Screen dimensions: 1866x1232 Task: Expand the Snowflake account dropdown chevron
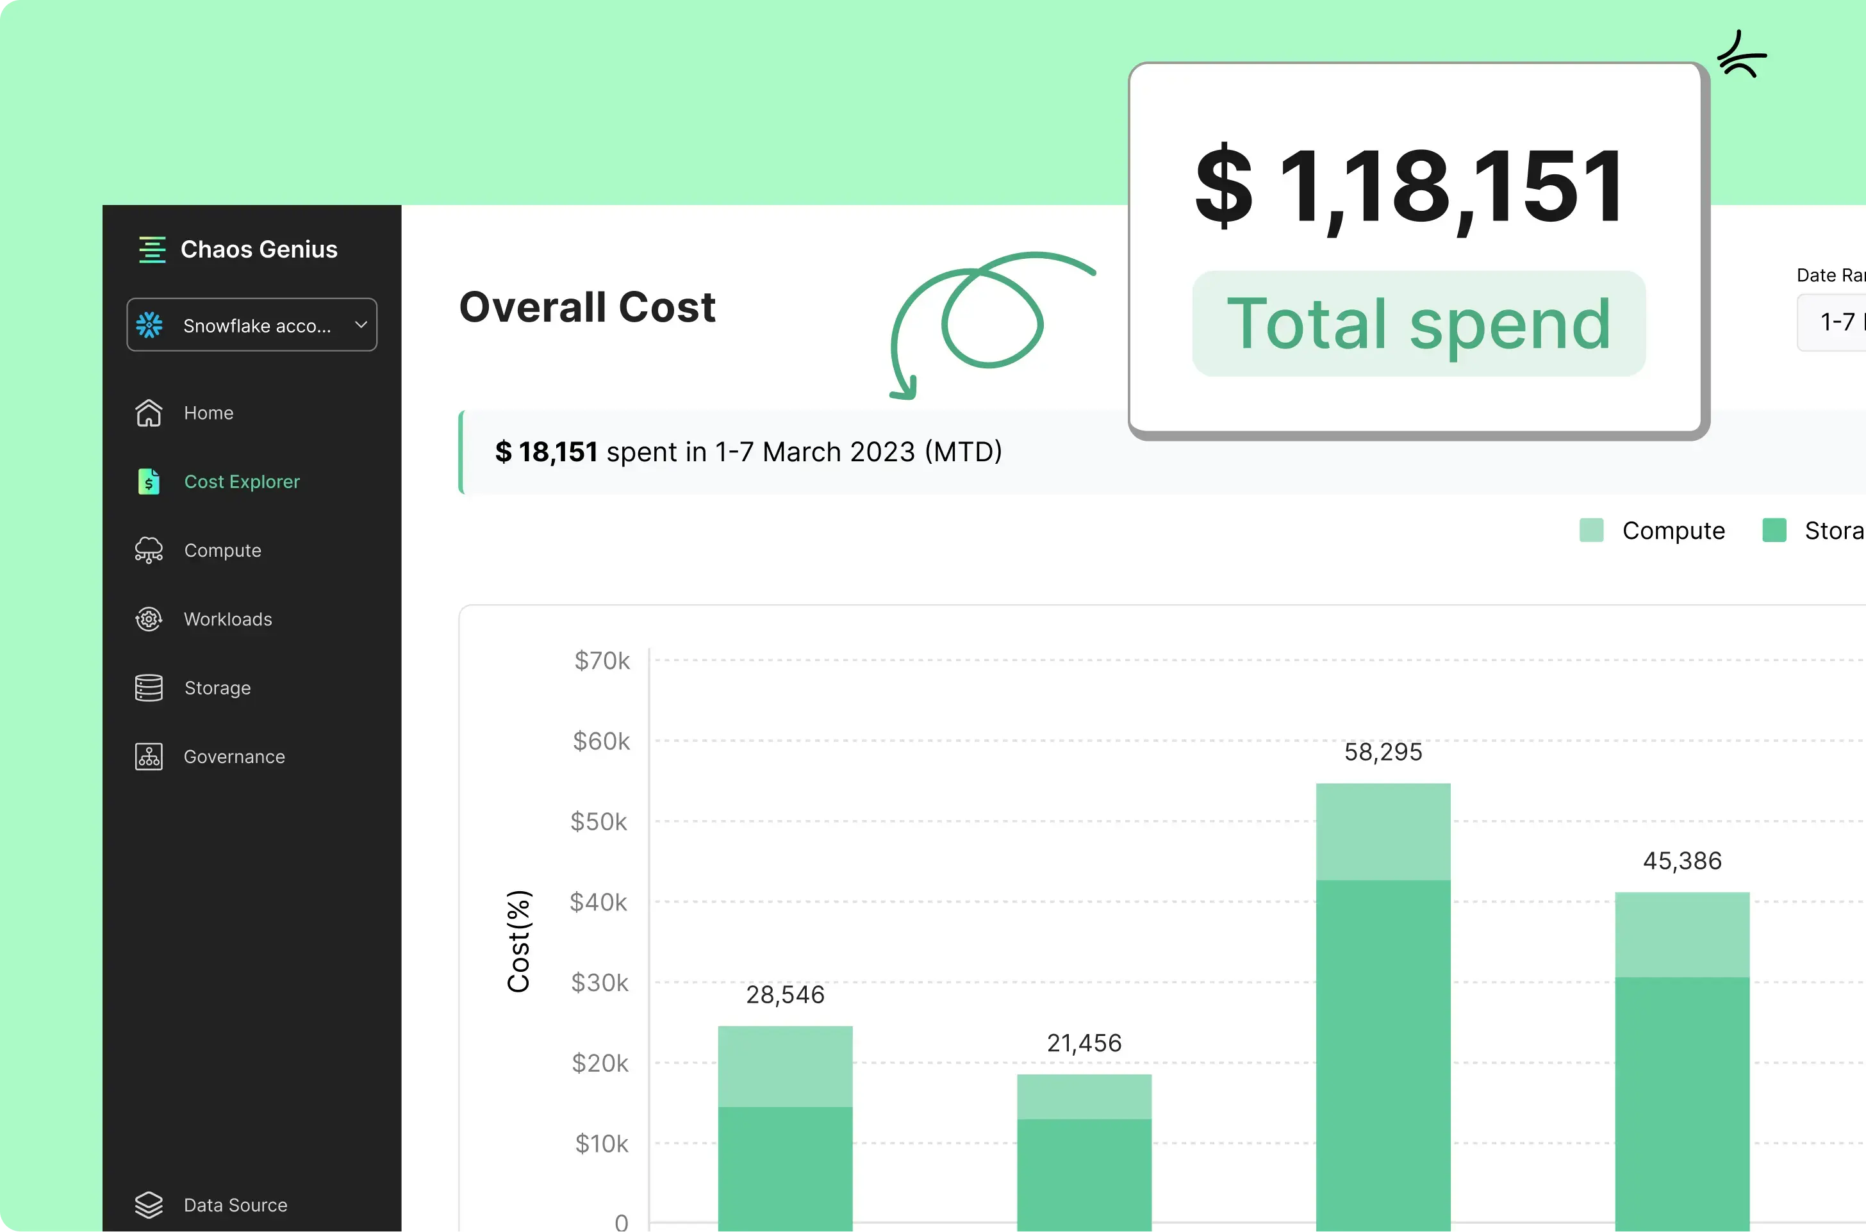point(361,325)
